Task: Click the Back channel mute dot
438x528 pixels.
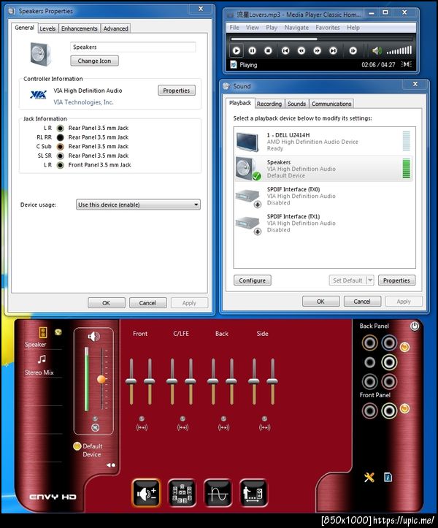Action: pos(223,418)
